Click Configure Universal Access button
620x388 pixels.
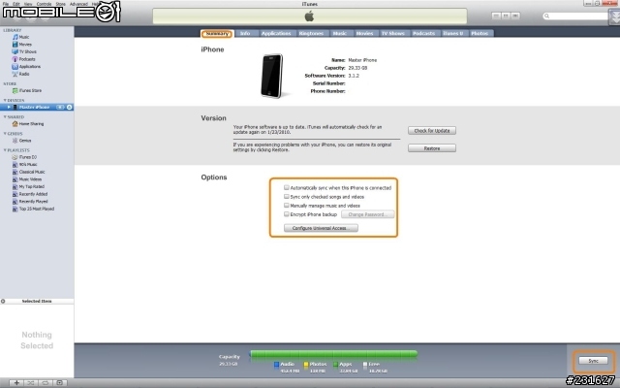pos(321,228)
